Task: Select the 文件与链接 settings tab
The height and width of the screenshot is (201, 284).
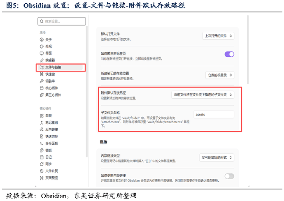Action: pyautogui.click(x=61, y=67)
